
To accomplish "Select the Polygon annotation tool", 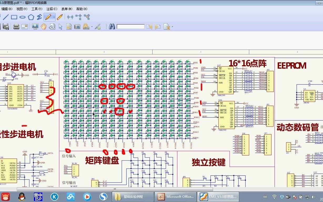I will coord(31,17).
